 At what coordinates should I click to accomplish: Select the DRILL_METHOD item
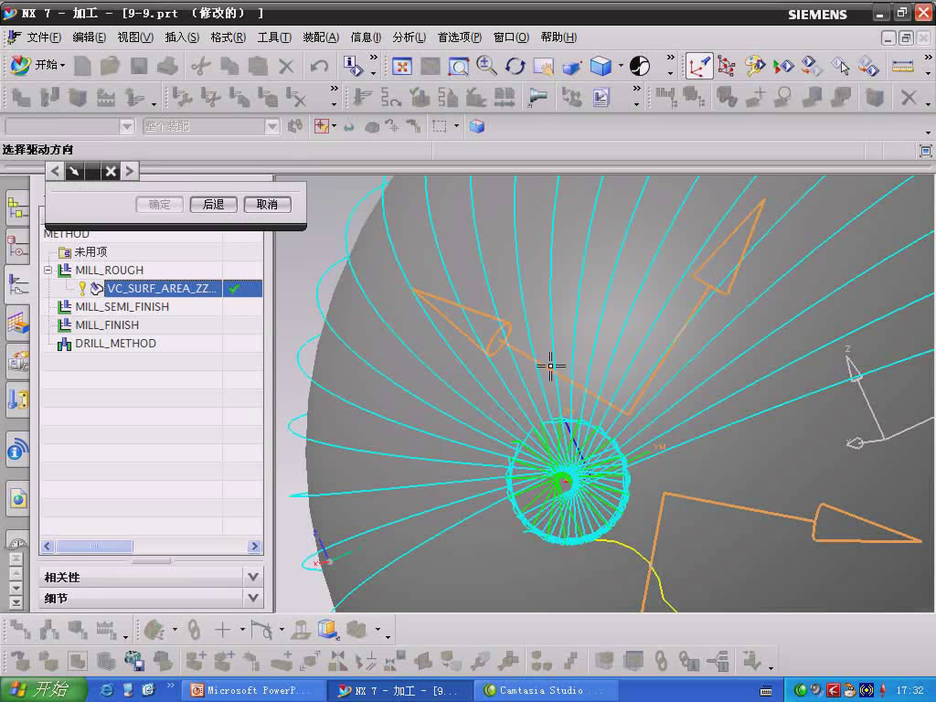pyautogui.click(x=115, y=344)
